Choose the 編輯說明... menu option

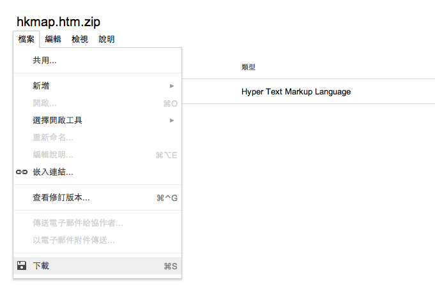tap(53, 154)
